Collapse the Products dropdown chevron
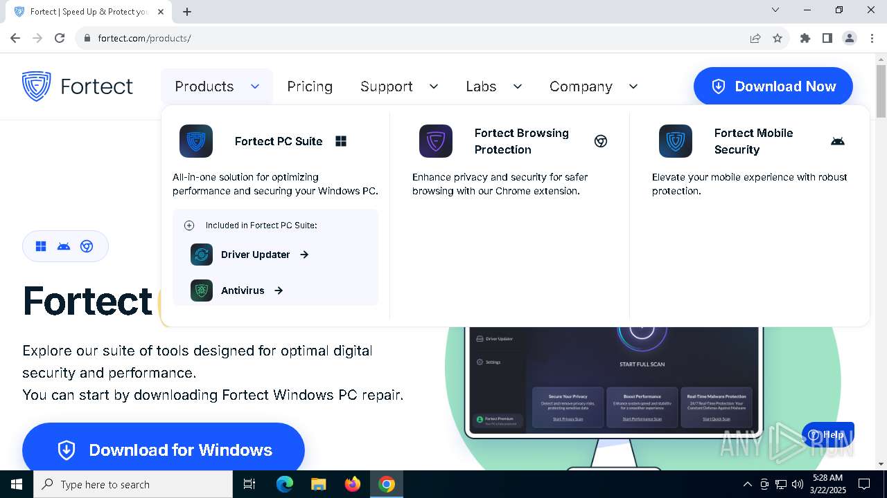This screenshot has width=887, height=498. coord(255,86)
